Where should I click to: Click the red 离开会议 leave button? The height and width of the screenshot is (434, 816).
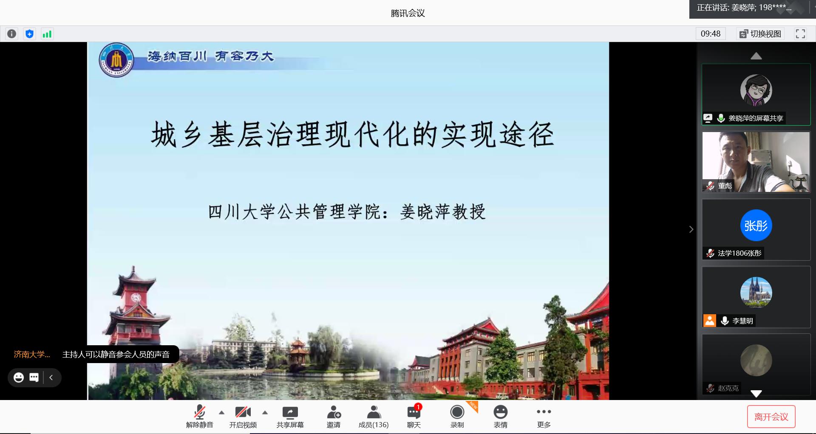coord(771,417)
